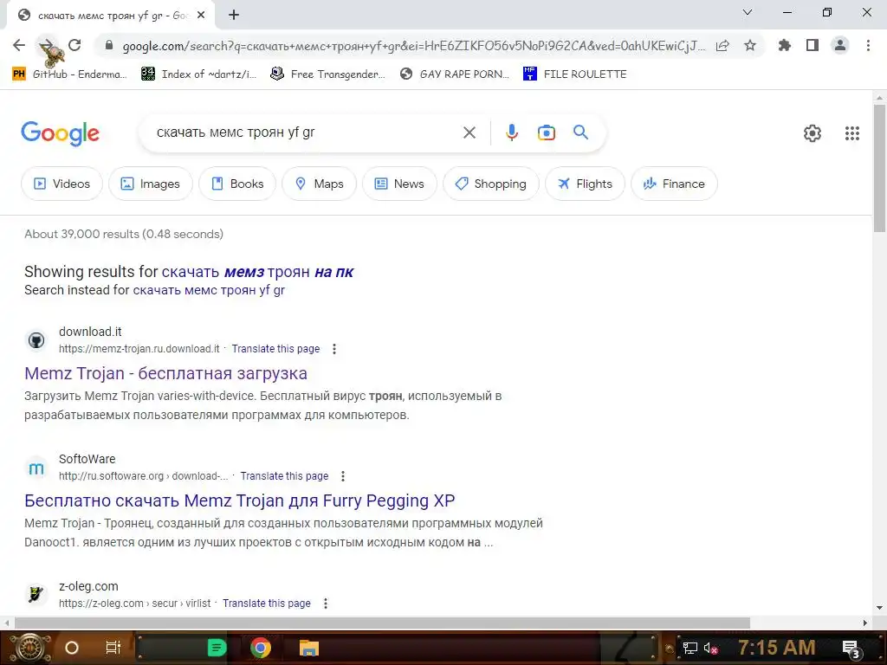The image size is (887, 665).
Task: Click the 7:15 AM taskbar clock
Action: point(777,648)
